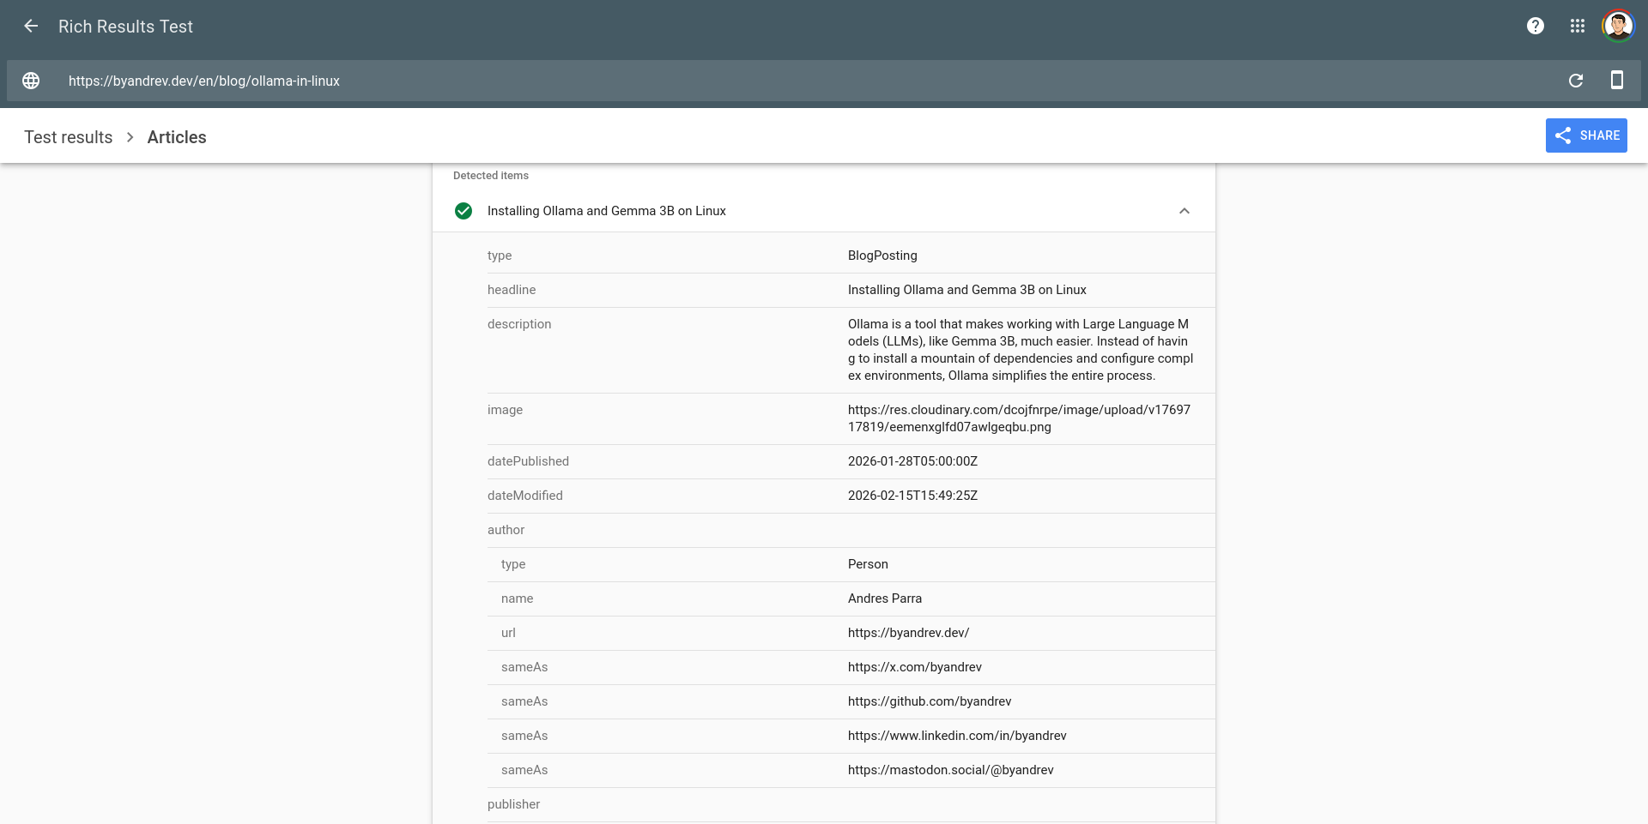Open the help question mark icon
Screen dimensions: 1648x824
pos(1536,26)
